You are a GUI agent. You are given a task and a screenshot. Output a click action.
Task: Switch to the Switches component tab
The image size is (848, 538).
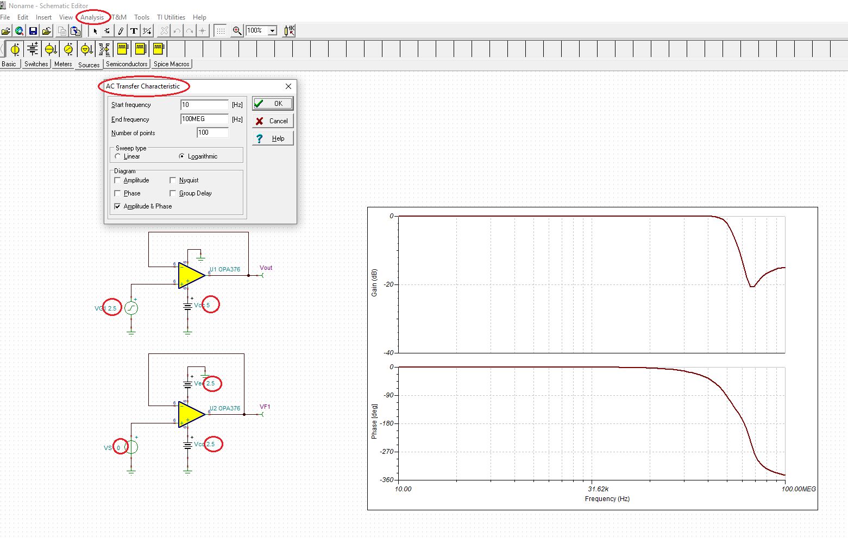point(36,64)
